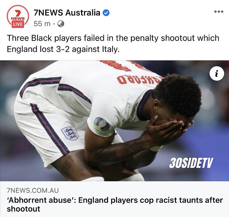
Task: Click the blue verified badge
Action: click(x=106, y=13)
